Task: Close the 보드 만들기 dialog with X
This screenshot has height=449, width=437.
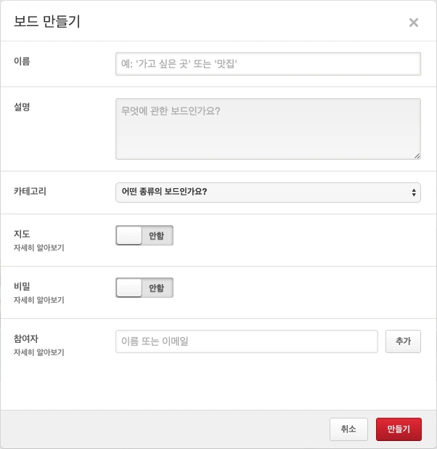Action: [414, 23]
